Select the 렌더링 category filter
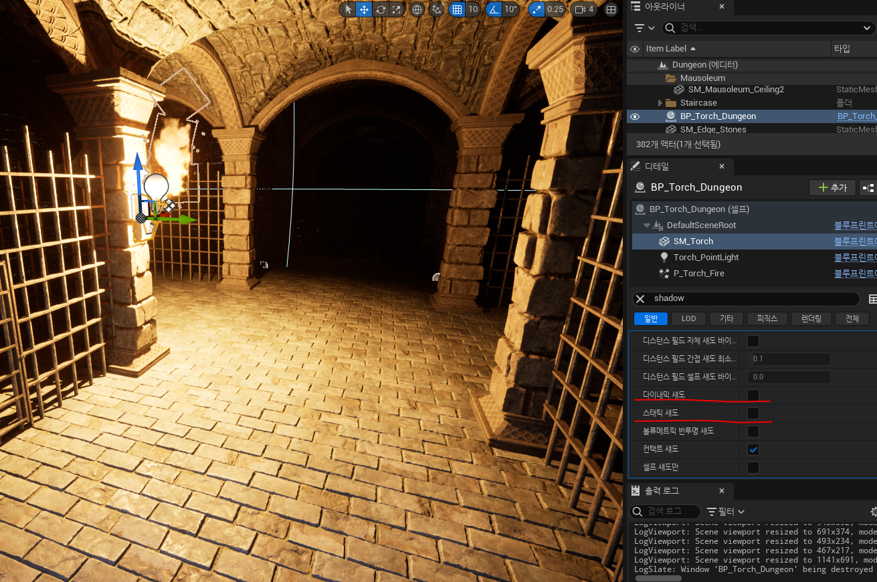The height and width of the screenshot is (582, 877). 811,318
